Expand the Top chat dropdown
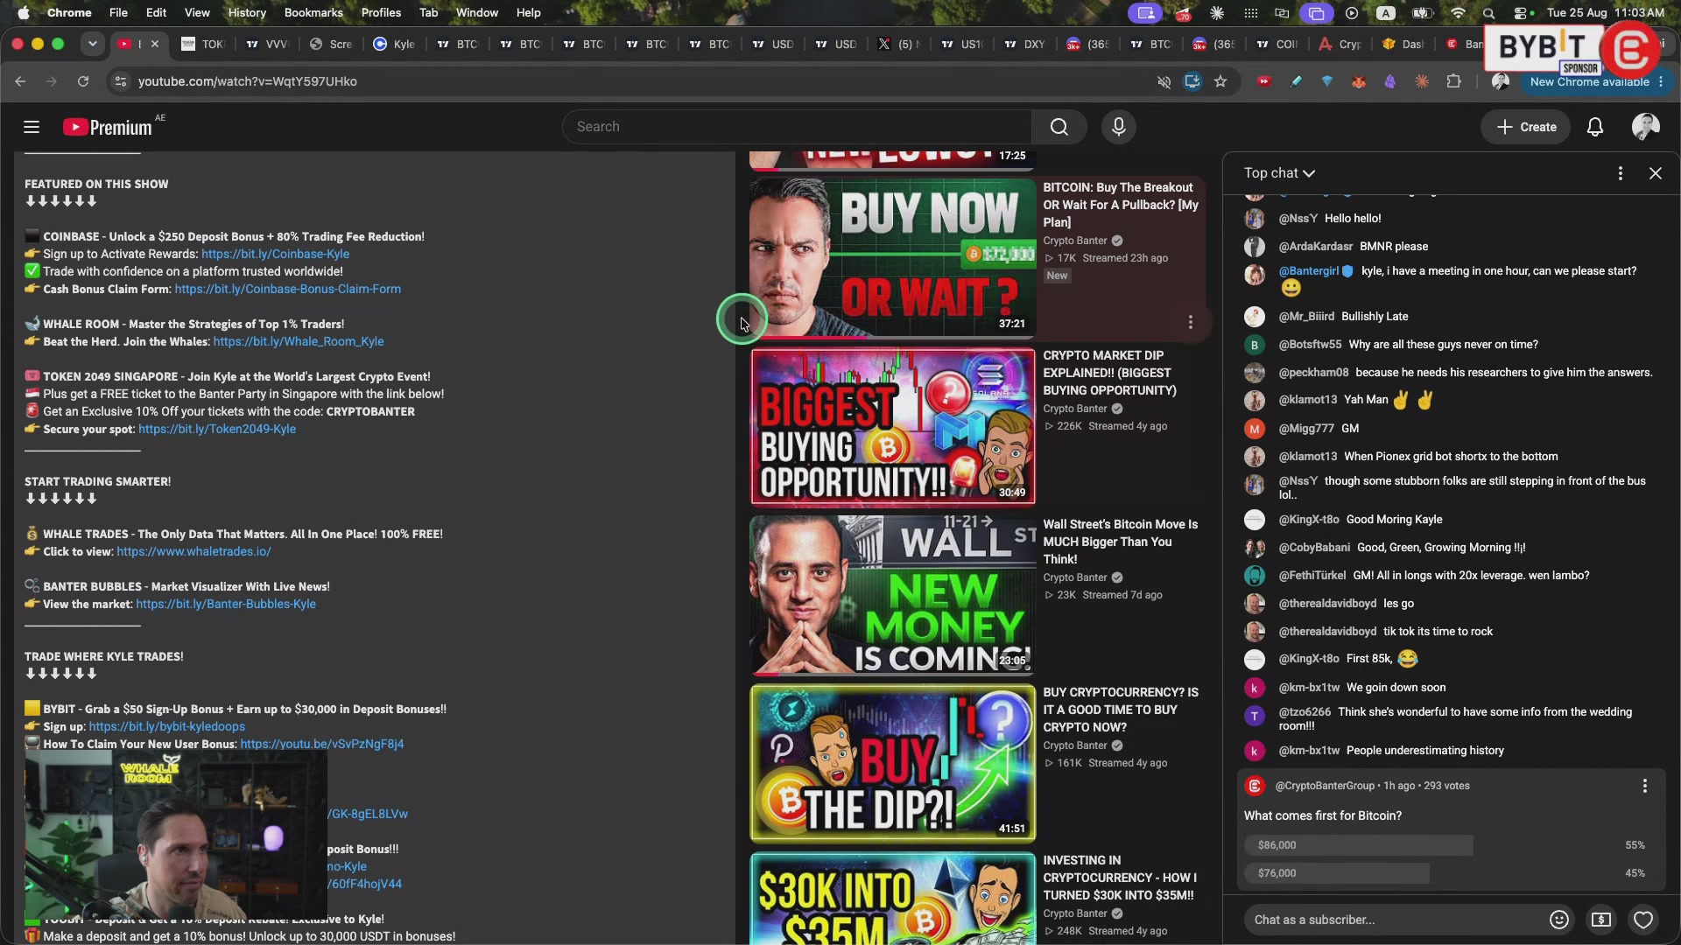 pyautogui.click(x=1280, y=173)
